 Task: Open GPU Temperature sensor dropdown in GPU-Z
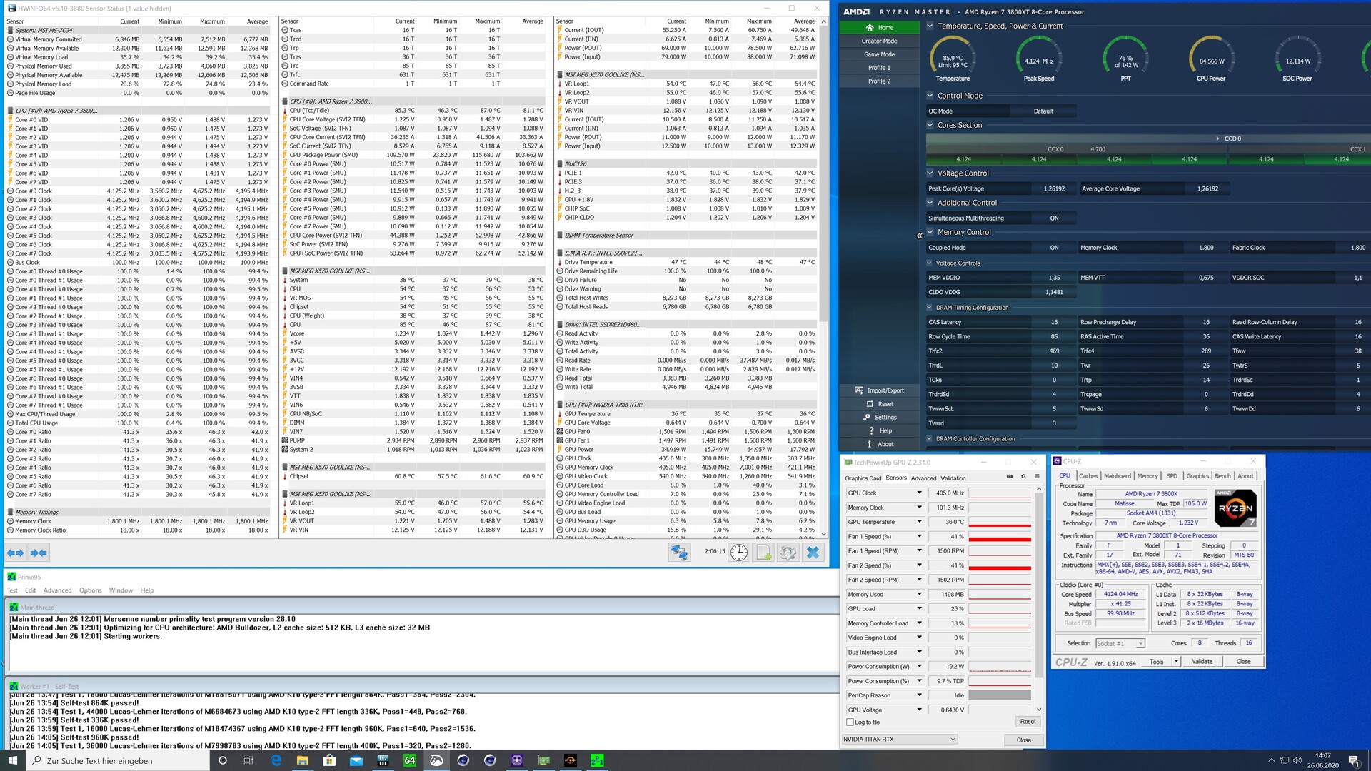(919, 522)
